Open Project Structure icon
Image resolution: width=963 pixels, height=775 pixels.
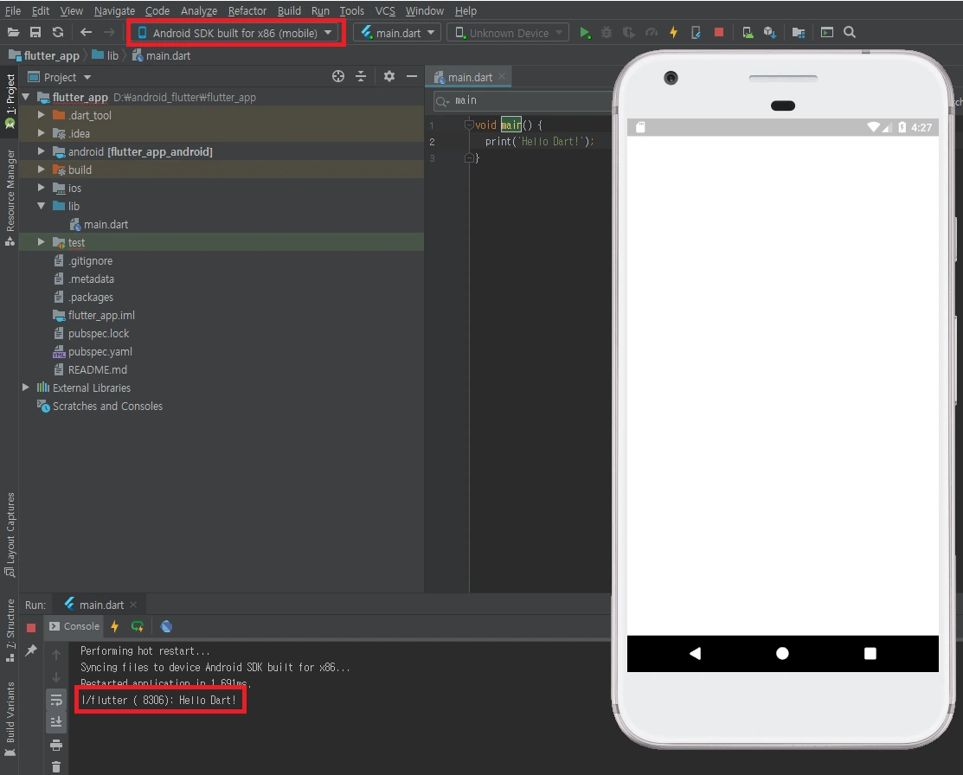799,33
